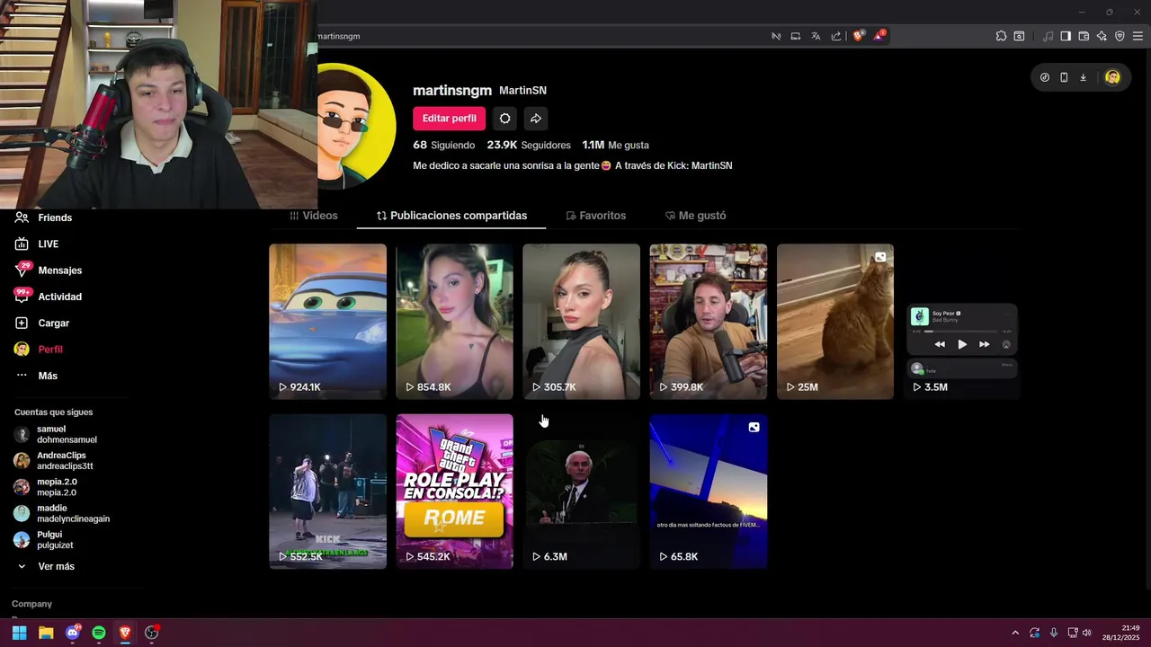1151x647 pixels.
Task: Expand Ver más followed accounts list
Action: [47, 566]
